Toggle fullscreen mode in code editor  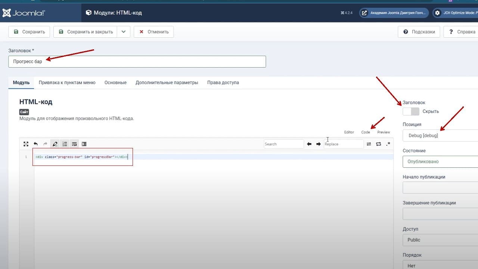[x=26, y=144]
